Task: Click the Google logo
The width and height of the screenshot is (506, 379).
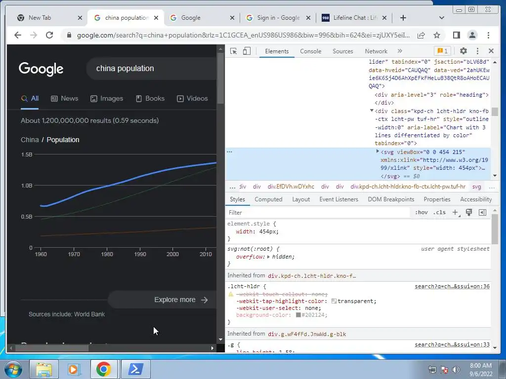Action: (x=41, y=69)
